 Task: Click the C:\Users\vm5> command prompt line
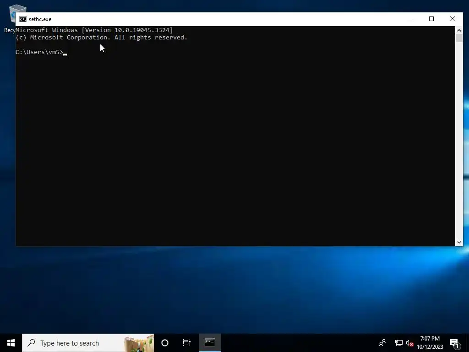click(41, 52)
